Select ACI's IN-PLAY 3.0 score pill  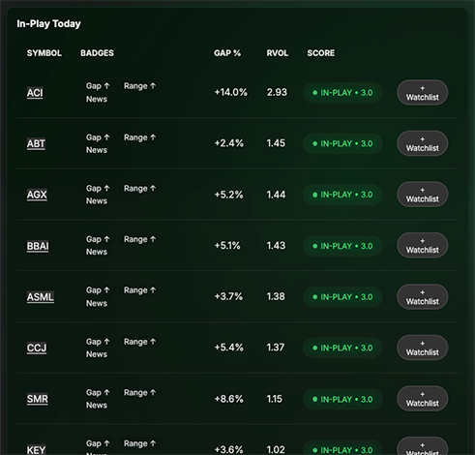coord(342,93)
